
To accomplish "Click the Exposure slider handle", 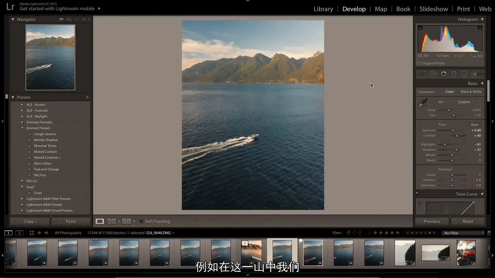I will pyautogui.click(x=453, y=131).
